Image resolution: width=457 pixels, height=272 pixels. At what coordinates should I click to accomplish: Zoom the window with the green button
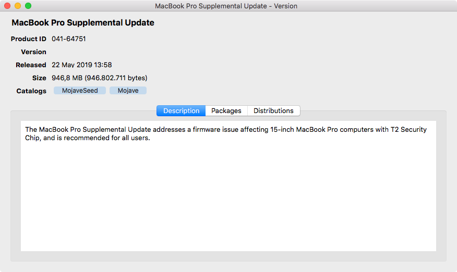click(x=28, y=6)
